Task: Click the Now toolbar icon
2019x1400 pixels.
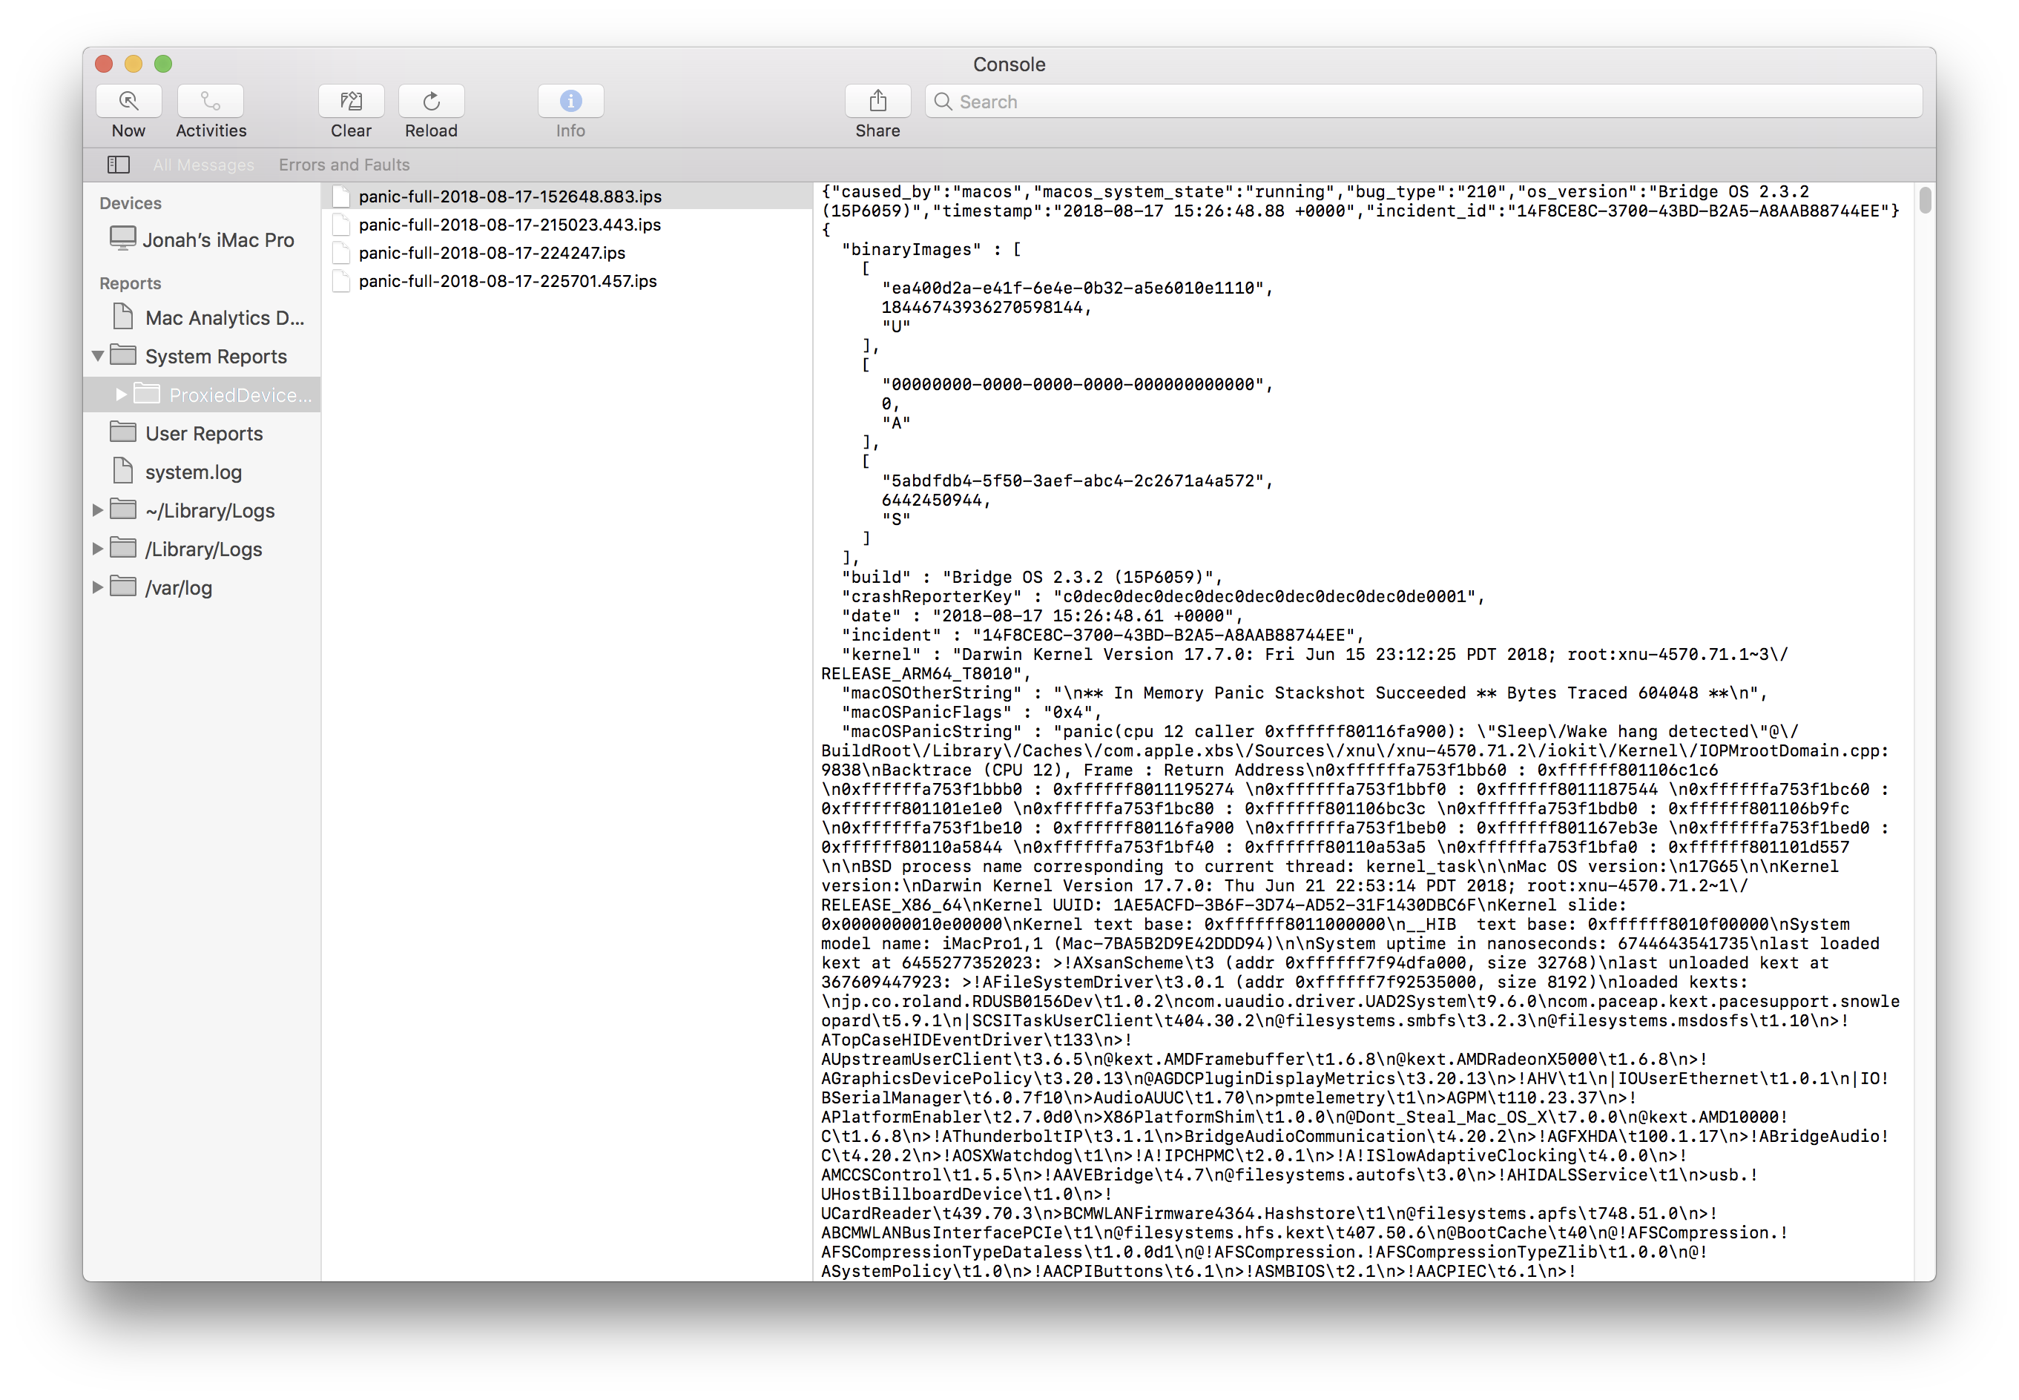Action: pos(128,102)
